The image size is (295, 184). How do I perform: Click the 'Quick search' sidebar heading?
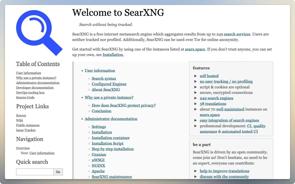[32, 162]
